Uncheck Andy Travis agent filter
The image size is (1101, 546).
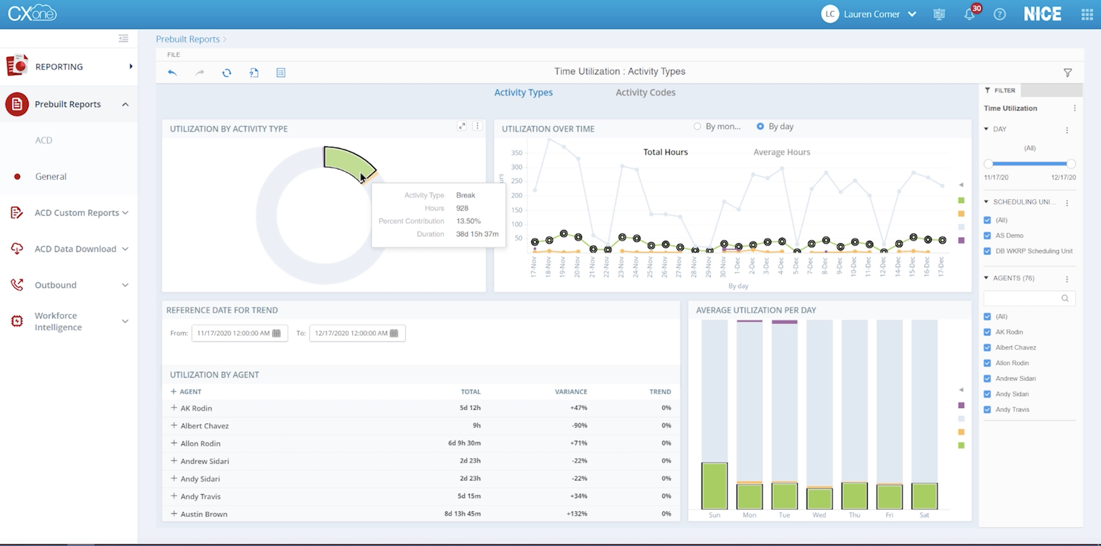[988, 409]
